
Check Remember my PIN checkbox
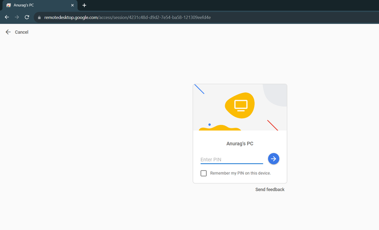point(204,173)
